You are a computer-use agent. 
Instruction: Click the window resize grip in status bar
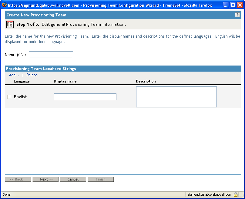coord(242,195)
